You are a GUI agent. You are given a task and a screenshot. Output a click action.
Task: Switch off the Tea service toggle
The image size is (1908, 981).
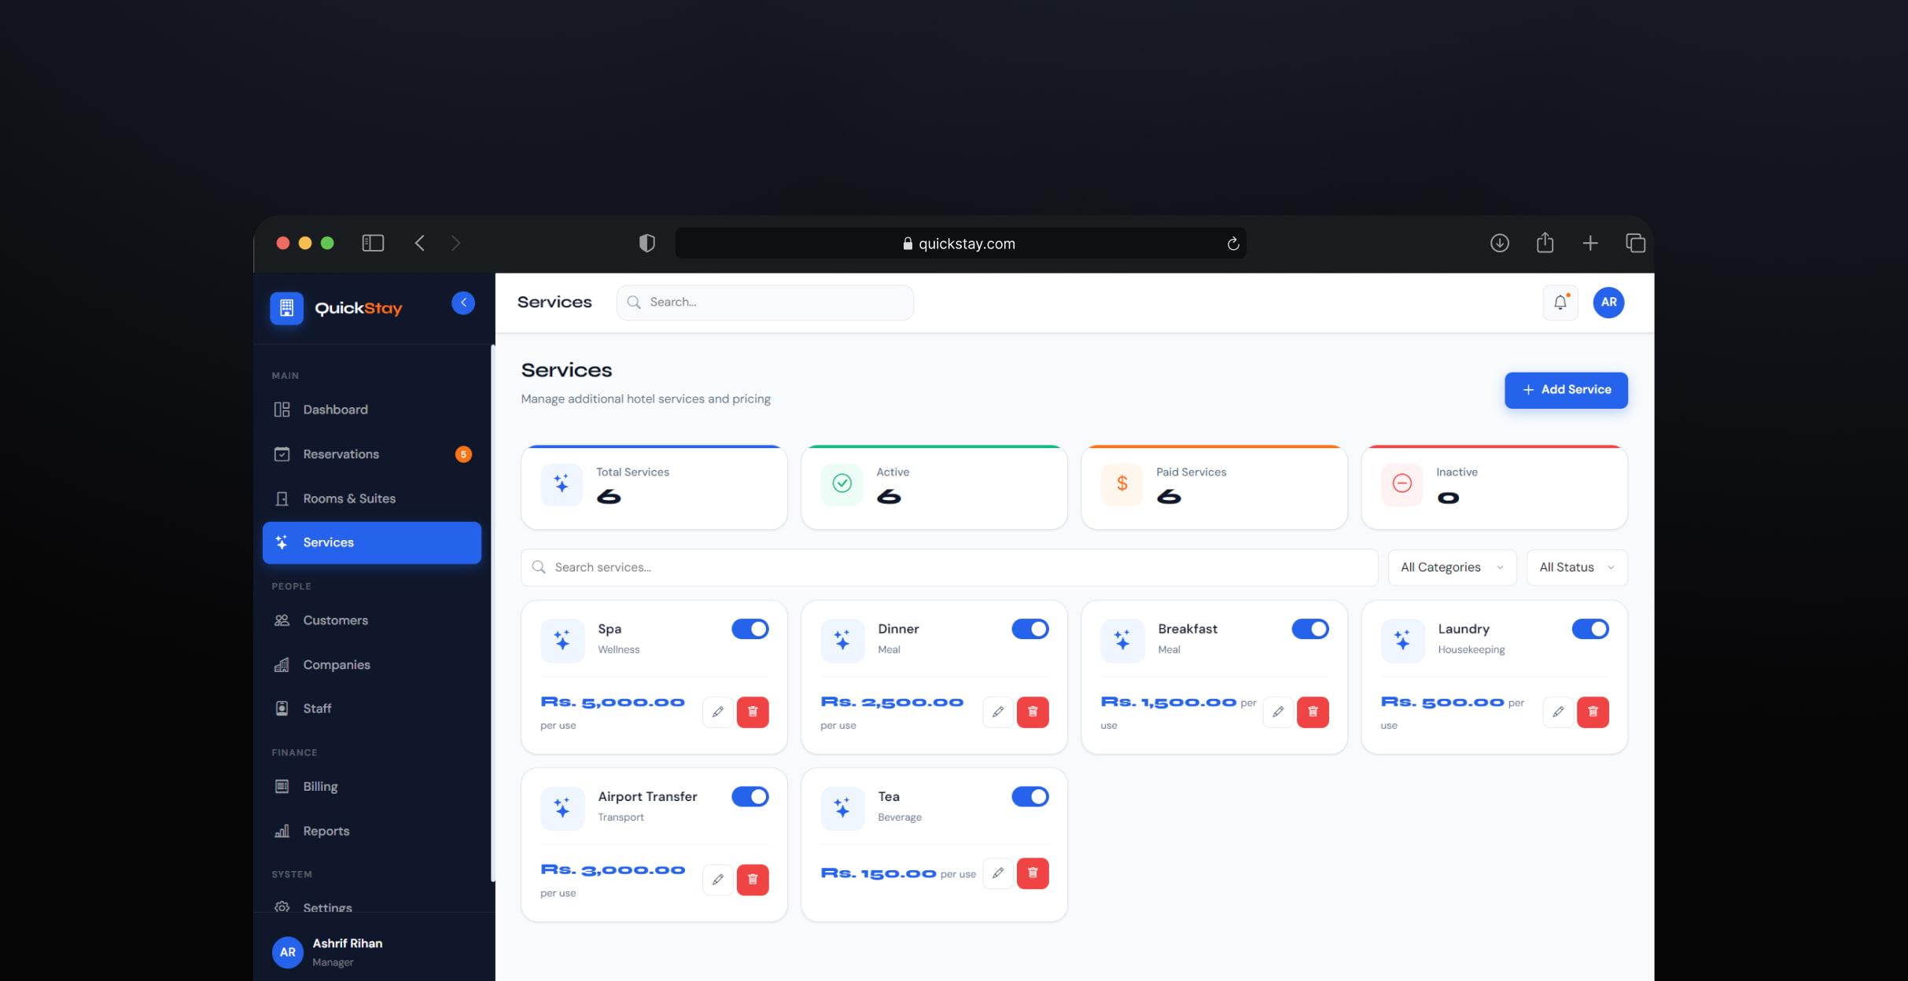(1030, 796)
